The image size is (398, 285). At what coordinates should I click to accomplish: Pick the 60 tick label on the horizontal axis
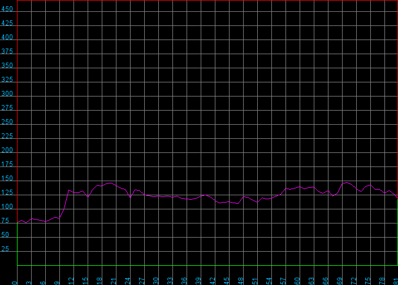click(x=297, y=281)
